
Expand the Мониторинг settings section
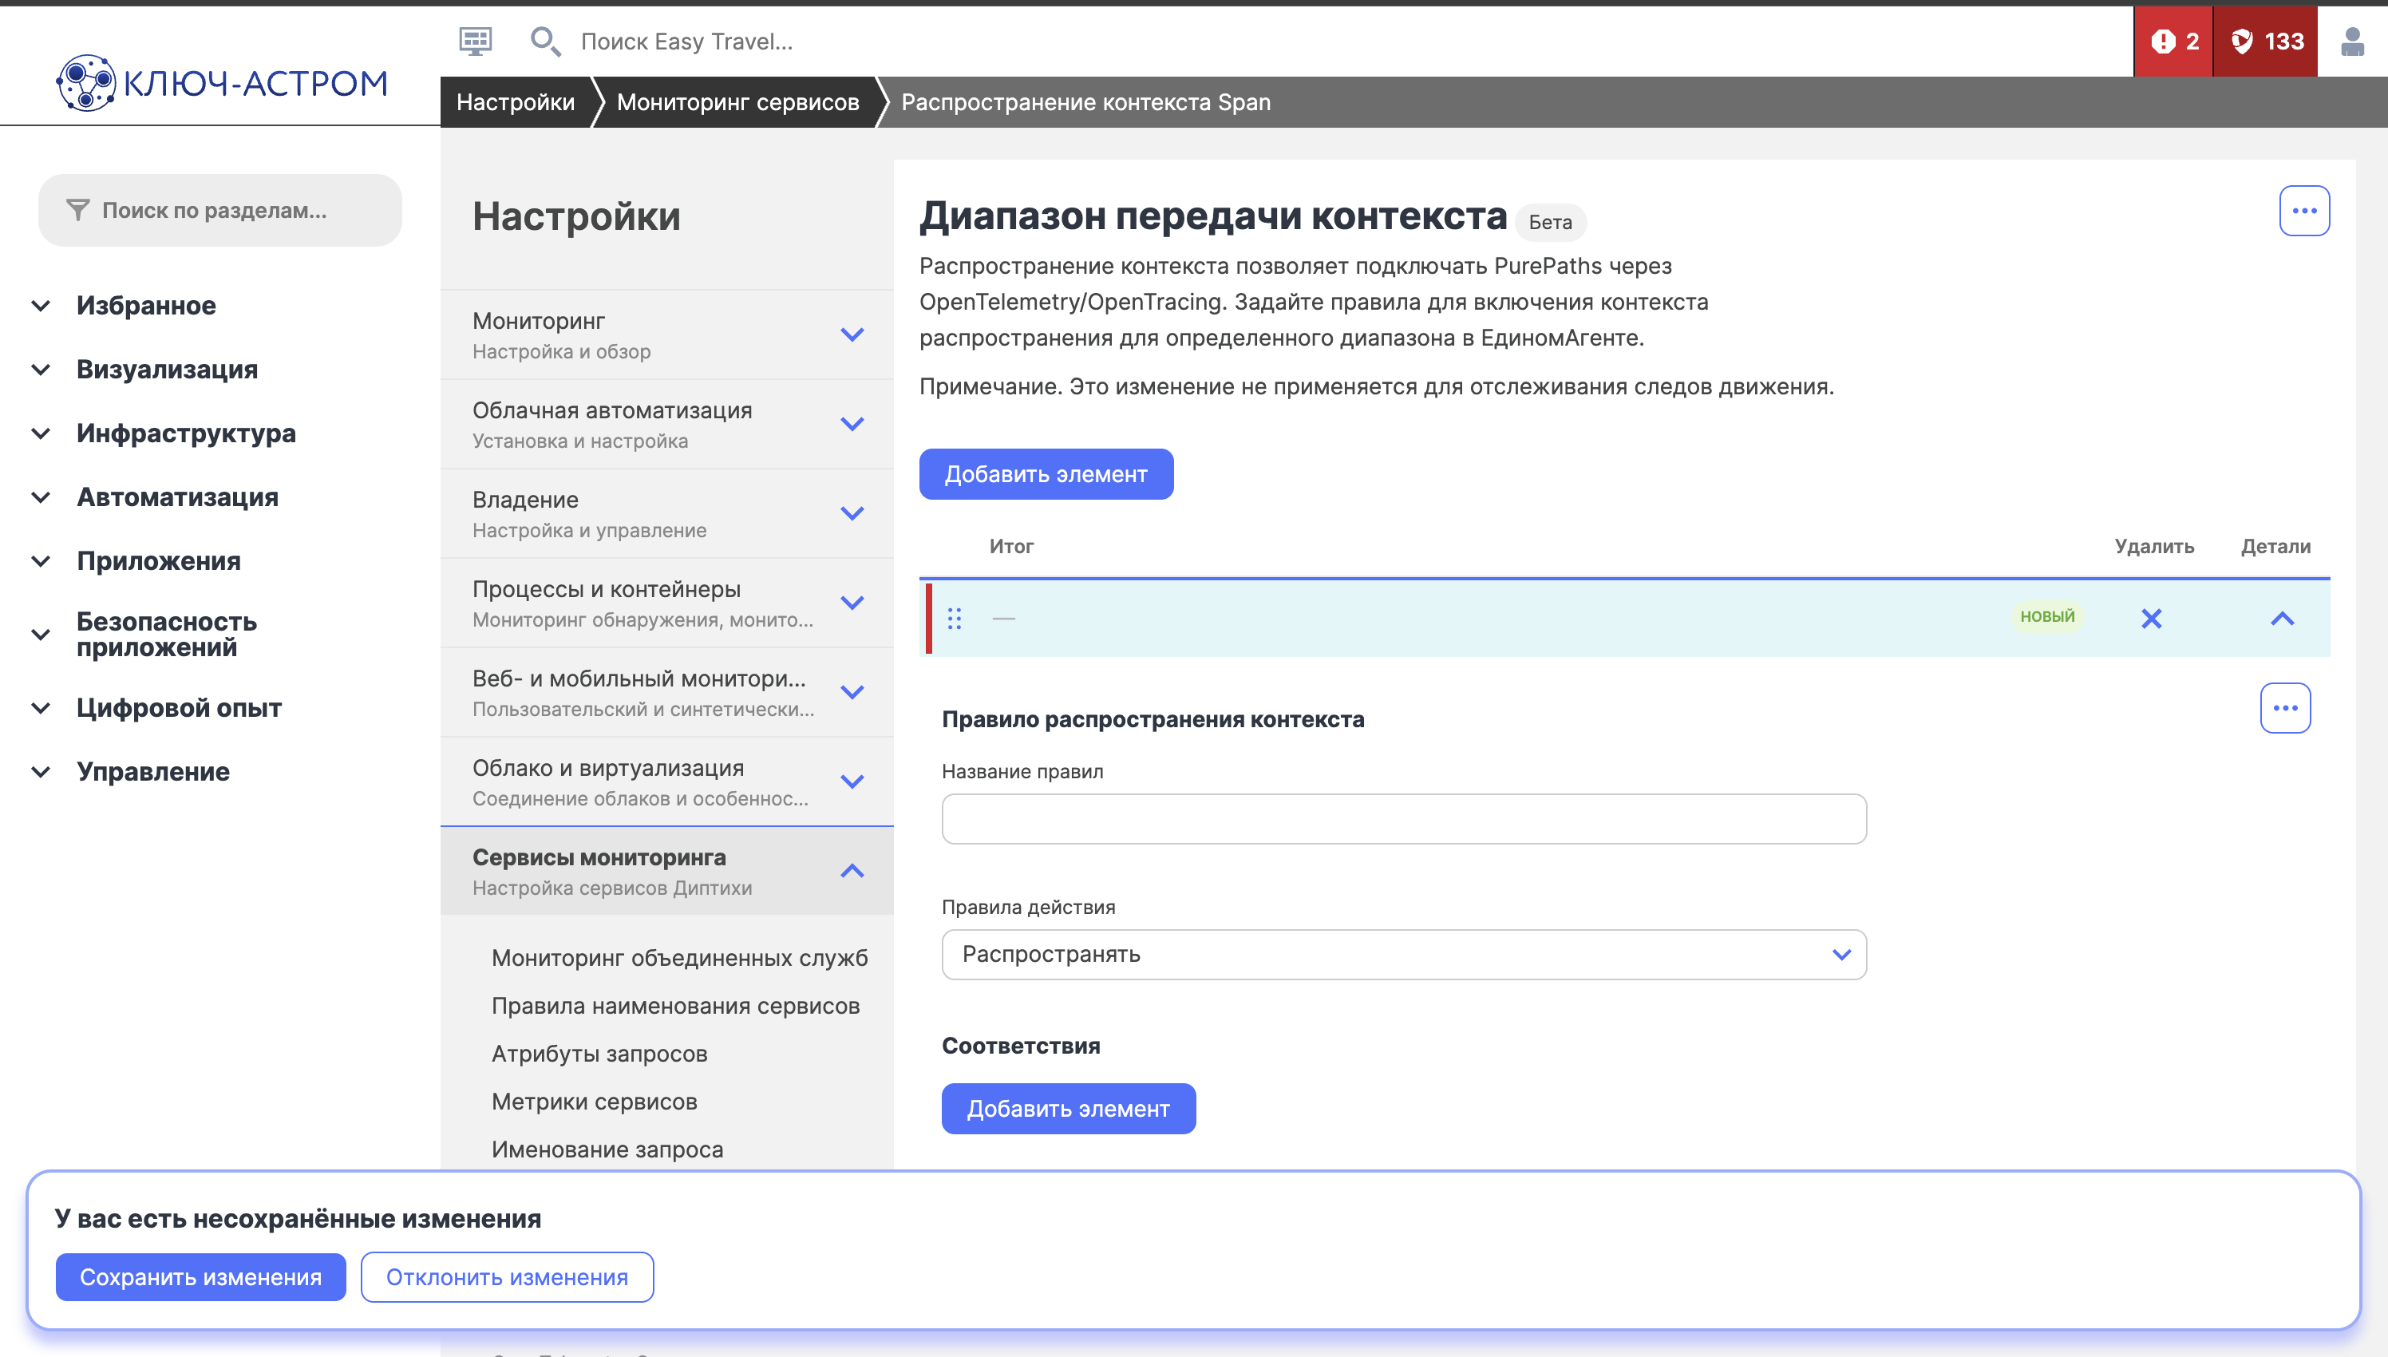[x=852, y=334]
